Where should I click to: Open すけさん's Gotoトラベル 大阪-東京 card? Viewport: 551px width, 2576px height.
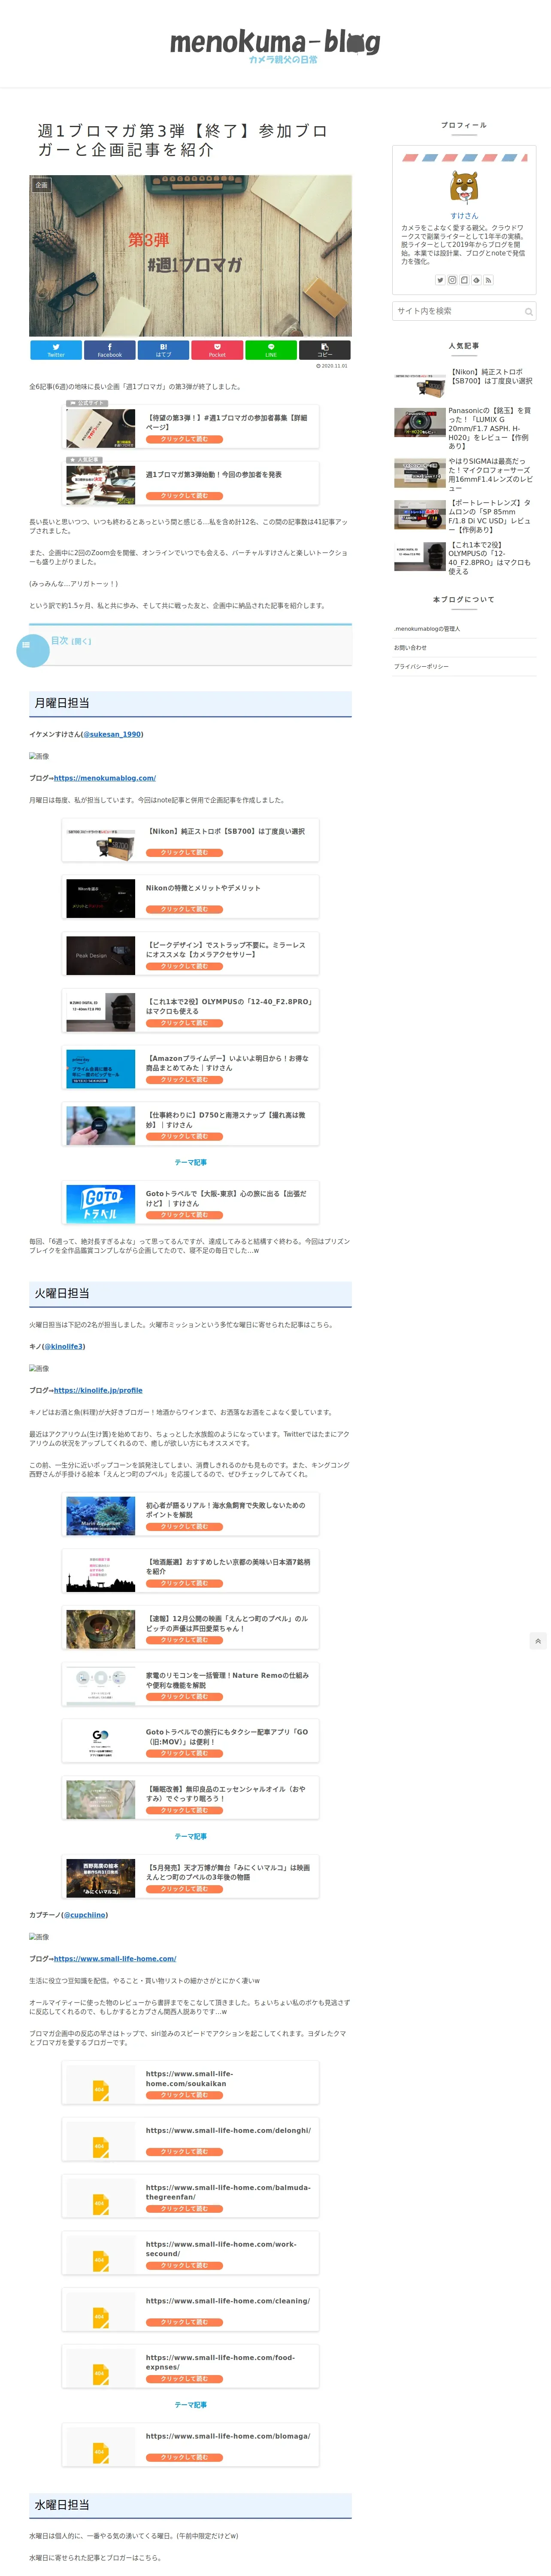[x=190, y=1203]
